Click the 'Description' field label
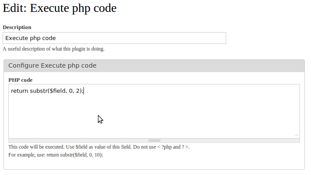The width and height of the screenshot is (311, 175). point(17,27)
